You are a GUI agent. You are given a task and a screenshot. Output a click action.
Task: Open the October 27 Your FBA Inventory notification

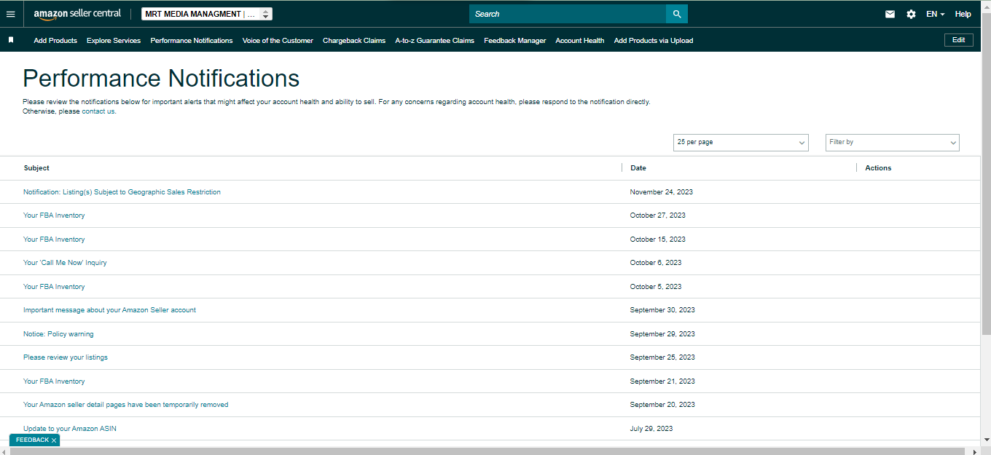(x=54, y=215)
